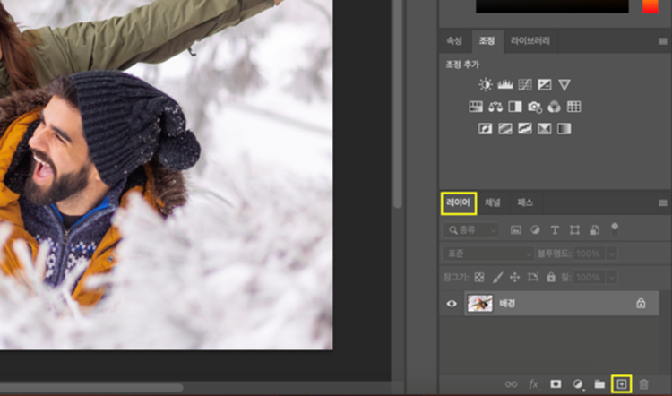672x396 pixels.
Task: Click the lock icon on 배경 layer
Action: coord(641,304)
